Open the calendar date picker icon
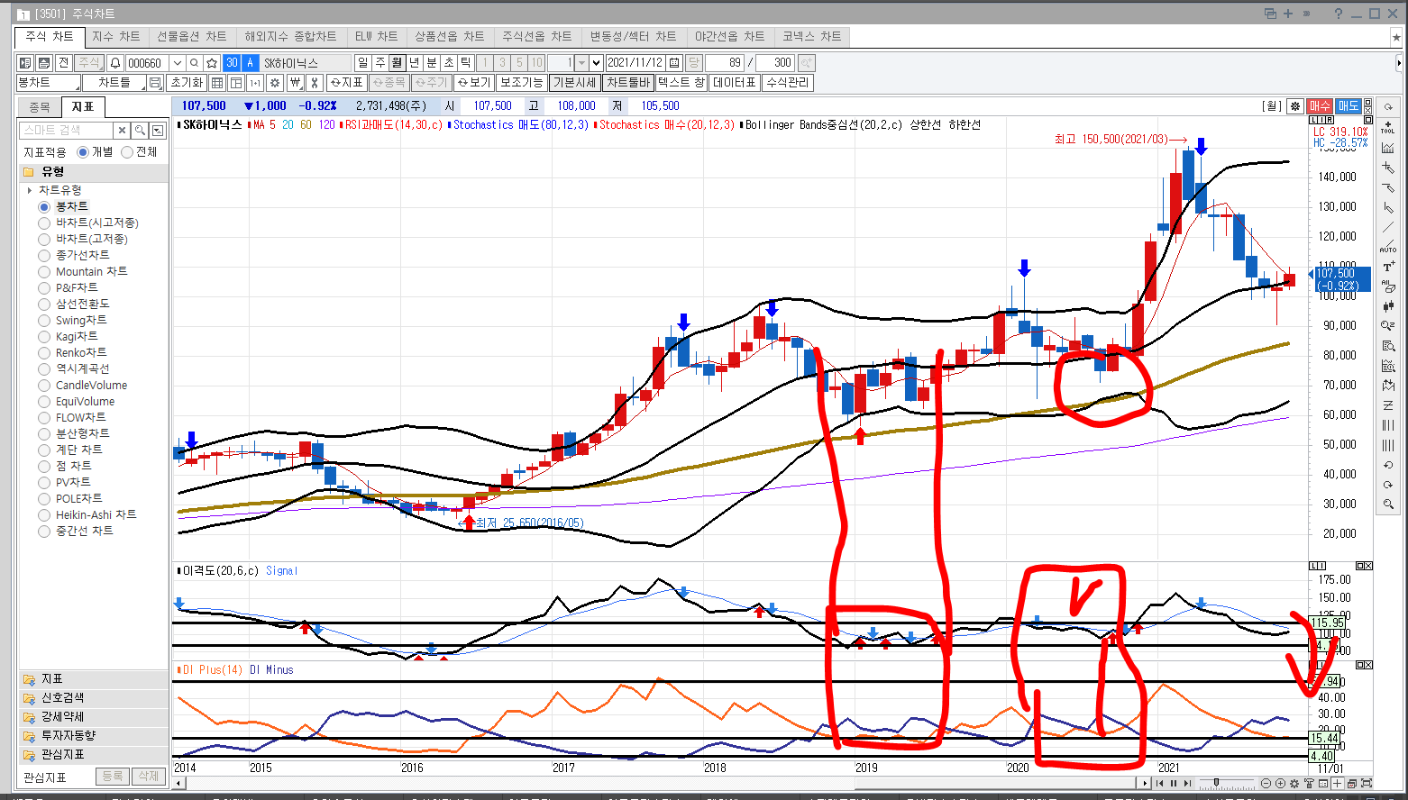 (x=674, y=63)
